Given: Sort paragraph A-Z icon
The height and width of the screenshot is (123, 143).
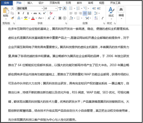Looking at the screenshot, I should pyautogui.click(x=96, y=18).
